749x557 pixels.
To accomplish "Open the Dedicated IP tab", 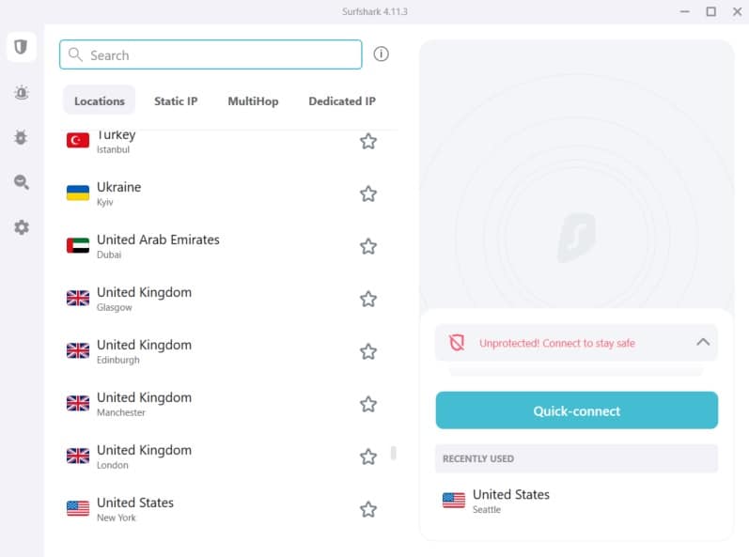I will tap(342, 101).
